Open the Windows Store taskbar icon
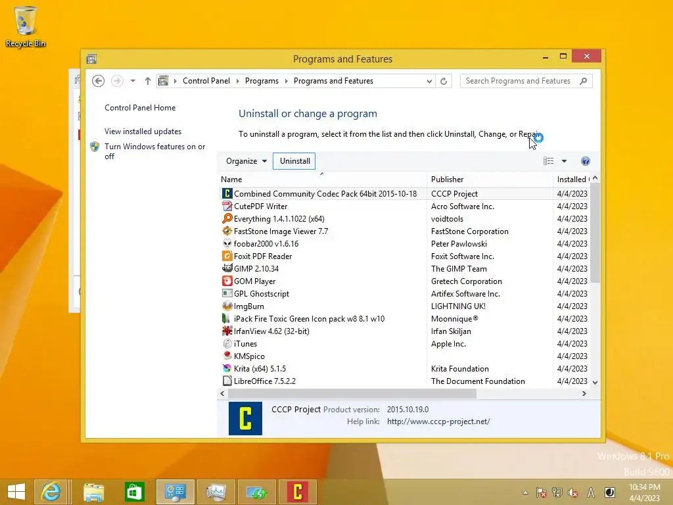 134,492
